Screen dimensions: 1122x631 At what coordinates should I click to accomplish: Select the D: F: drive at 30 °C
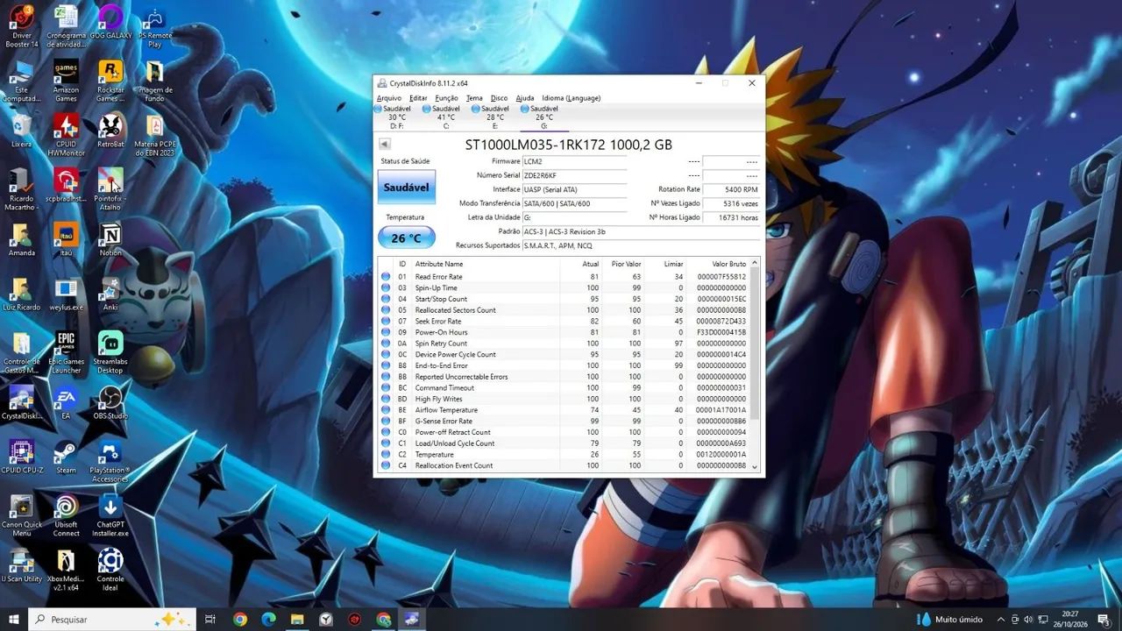396,117
